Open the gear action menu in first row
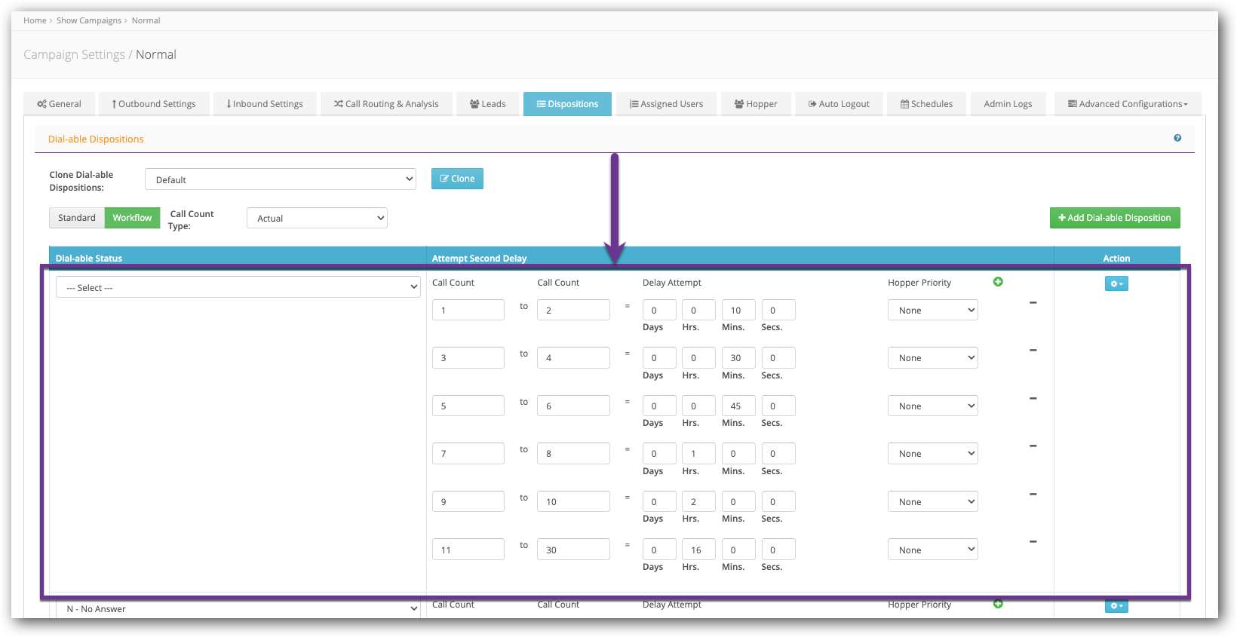This screenshot has height=637, width=1237. pos(1116,283)
